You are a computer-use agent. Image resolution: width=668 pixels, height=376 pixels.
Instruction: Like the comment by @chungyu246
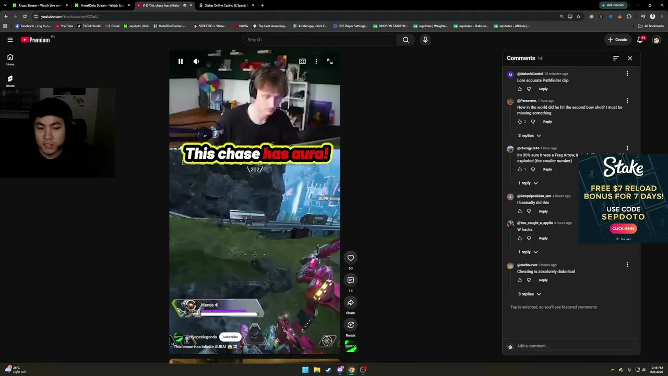click(x=520, y=169)
